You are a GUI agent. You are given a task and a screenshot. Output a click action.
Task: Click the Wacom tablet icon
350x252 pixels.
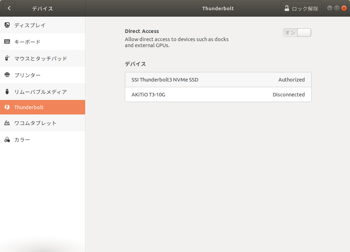tap(7, 123)
